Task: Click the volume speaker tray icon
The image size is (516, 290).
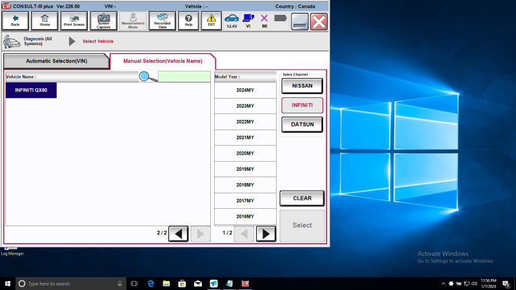Action: point(474,284)
